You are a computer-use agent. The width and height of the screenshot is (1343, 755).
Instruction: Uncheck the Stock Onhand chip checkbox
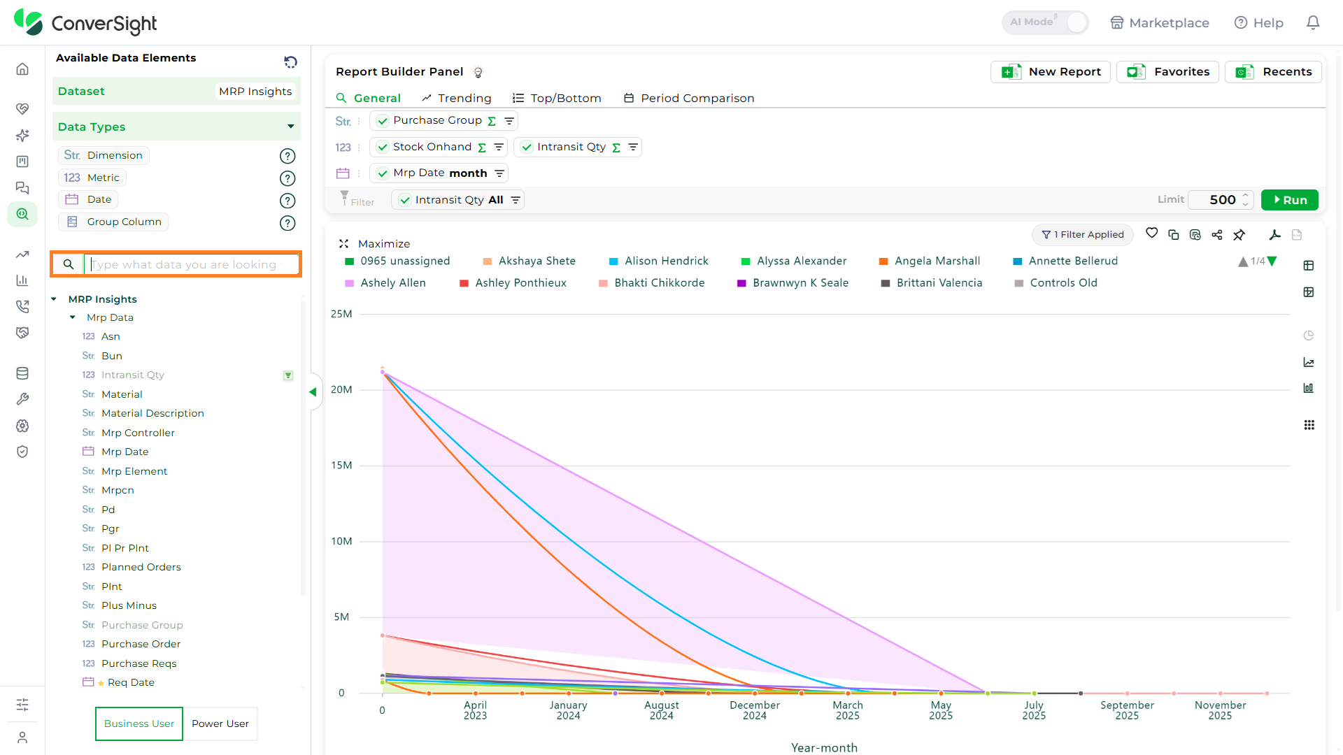pos(383,148)
